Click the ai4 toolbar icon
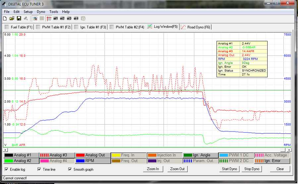Screen dimensions: 298x184 point(76,18)
